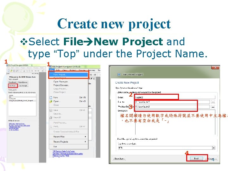Viewport: 228px width, 171px height.
Task: Open the View menu in the menu bar
Action: pyautogui.click(x=64, y=70)
